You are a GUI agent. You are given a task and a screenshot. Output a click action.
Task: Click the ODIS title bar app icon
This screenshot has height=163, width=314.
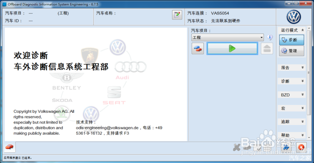click(5, 4)
